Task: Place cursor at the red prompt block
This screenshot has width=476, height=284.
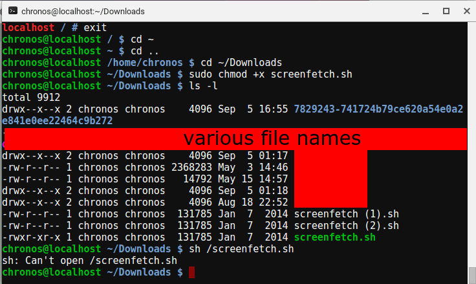Action: [191, 273]
